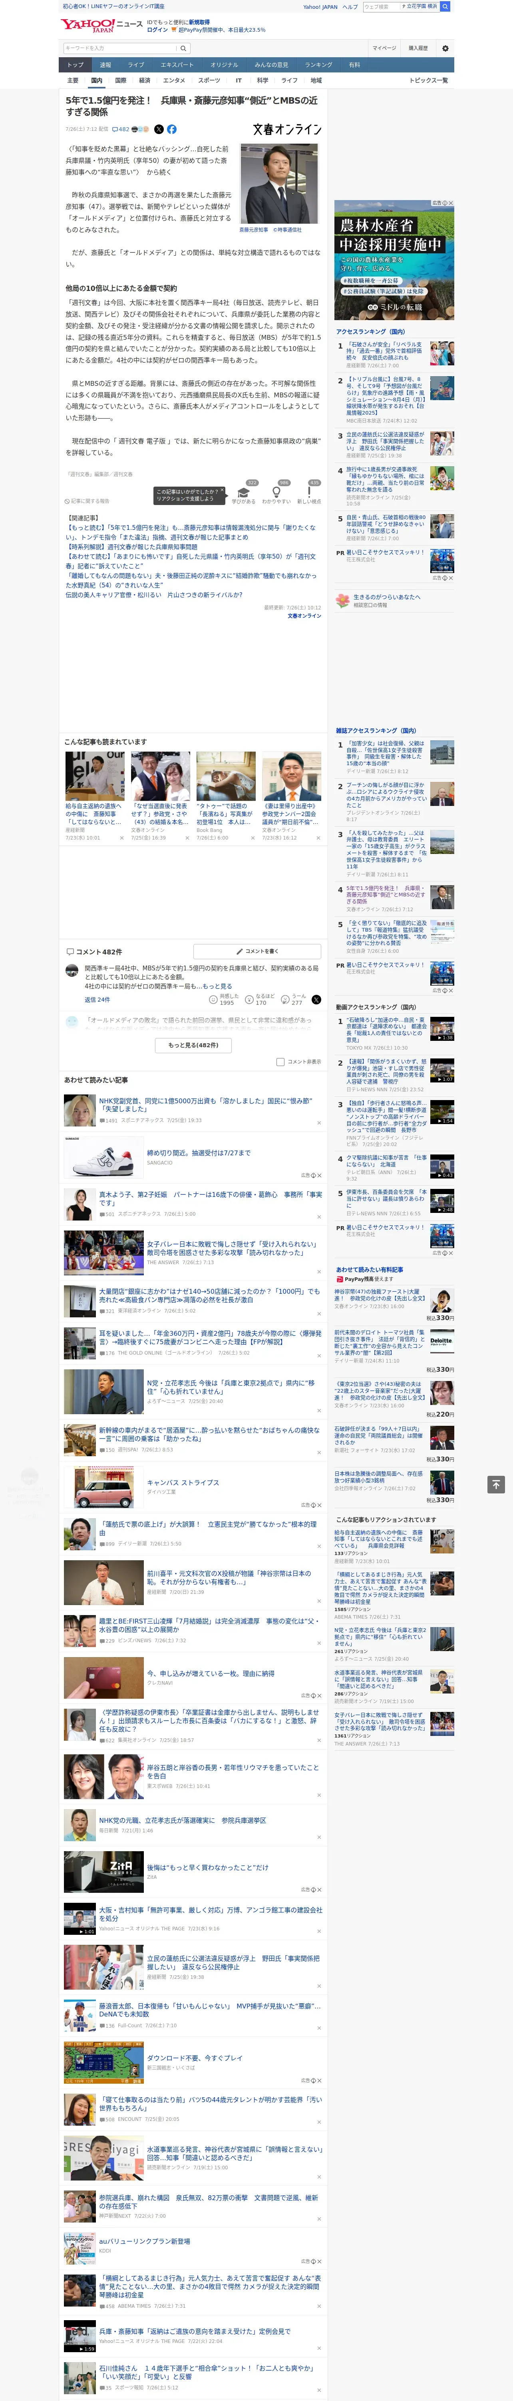
Task: Click the top-right blue search button
Action: [445, 6]
